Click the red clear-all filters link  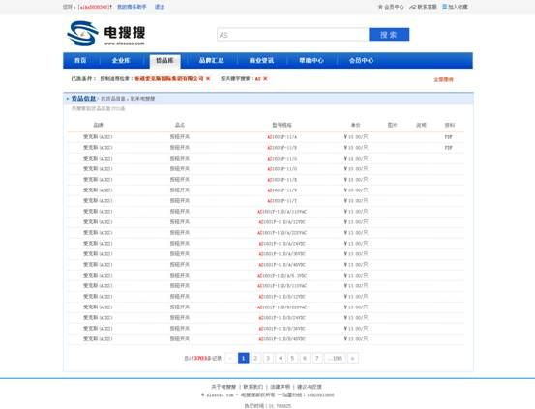click(x=443, y=79)
